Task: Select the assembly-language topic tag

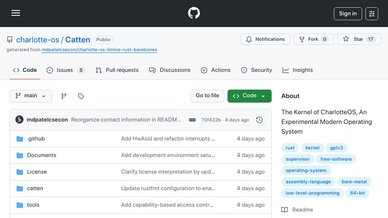Action: coord(308,182)
